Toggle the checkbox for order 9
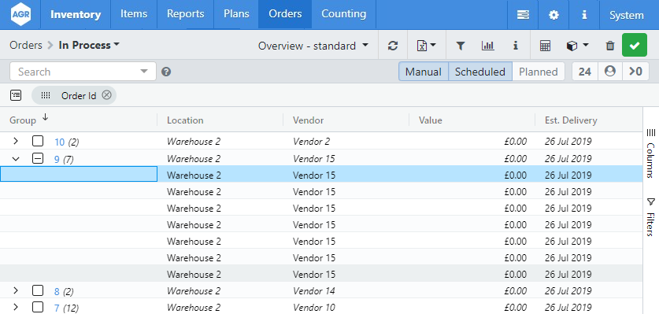Image resolution: width=659 pixels, height=314 pixels. [x=38, y=158]
